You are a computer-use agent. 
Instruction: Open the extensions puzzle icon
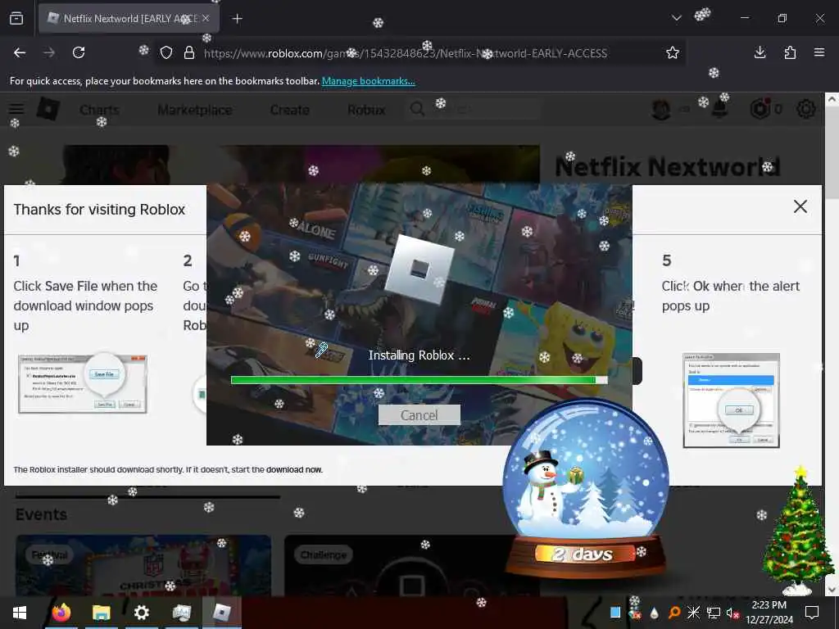coord(790,52)
